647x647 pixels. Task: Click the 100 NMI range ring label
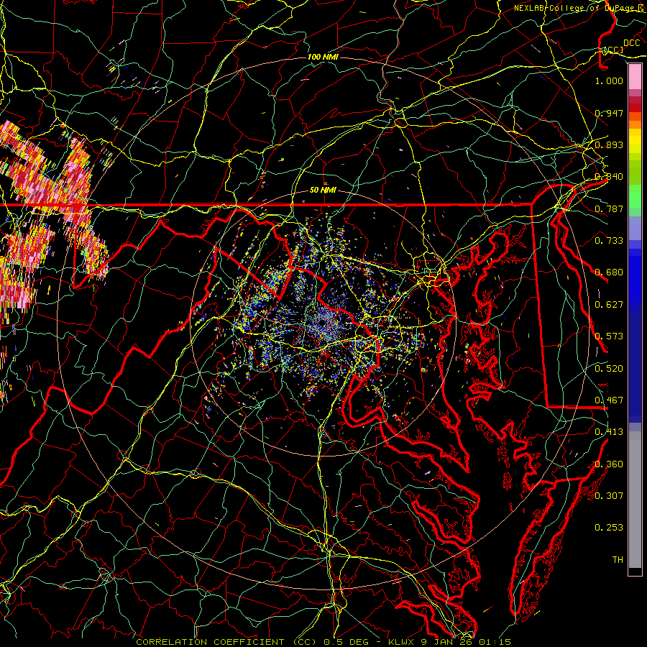click(323, 57)
